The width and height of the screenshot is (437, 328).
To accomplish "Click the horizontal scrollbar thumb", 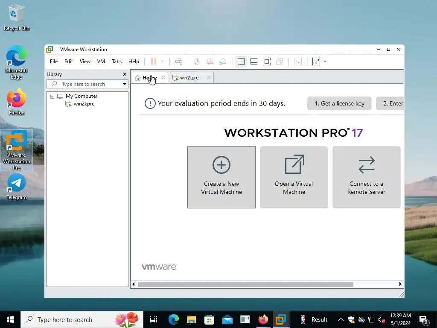I will pyautogui.click(x=245, y=284).
